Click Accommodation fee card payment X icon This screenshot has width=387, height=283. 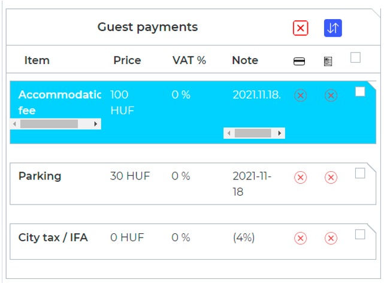[x=301, y=95]
